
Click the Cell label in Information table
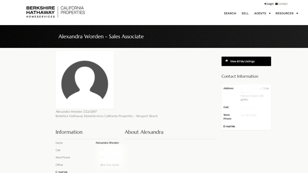pyautogui.click(x=58, y=150)
